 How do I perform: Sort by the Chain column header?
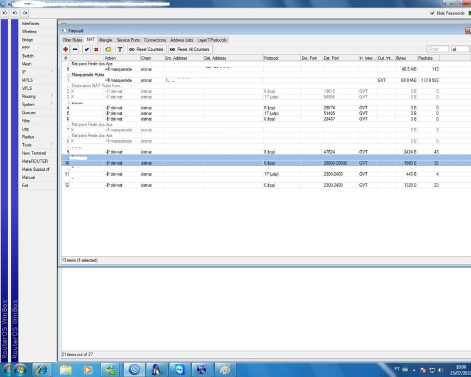coord(152,58)
